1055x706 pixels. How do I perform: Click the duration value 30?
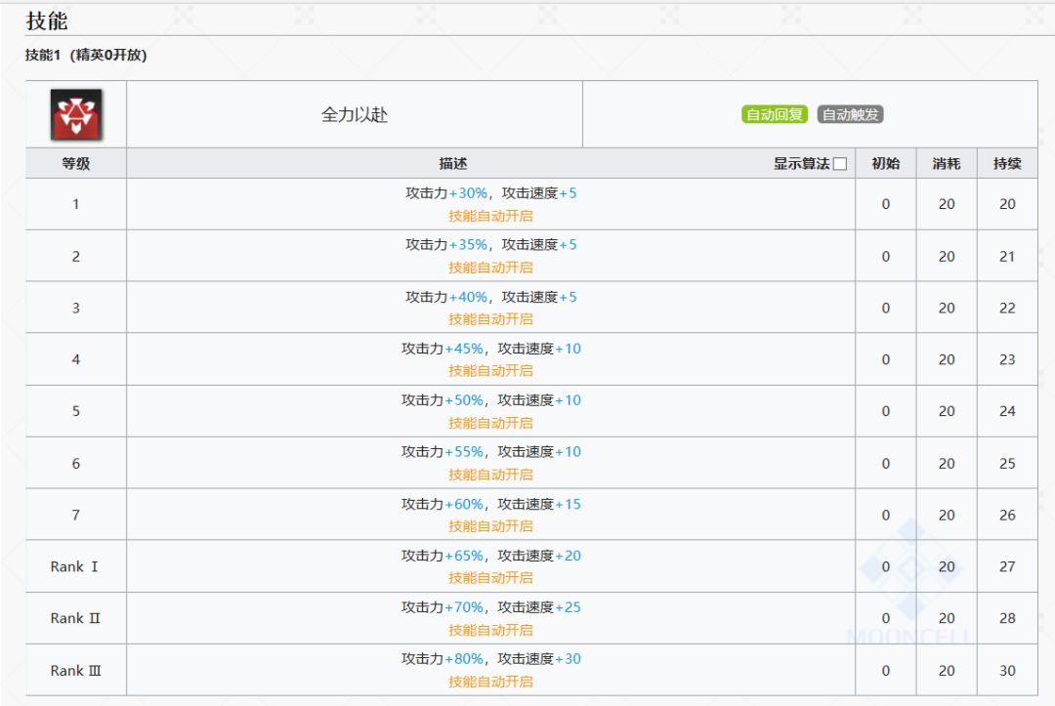coord(1007,671)
